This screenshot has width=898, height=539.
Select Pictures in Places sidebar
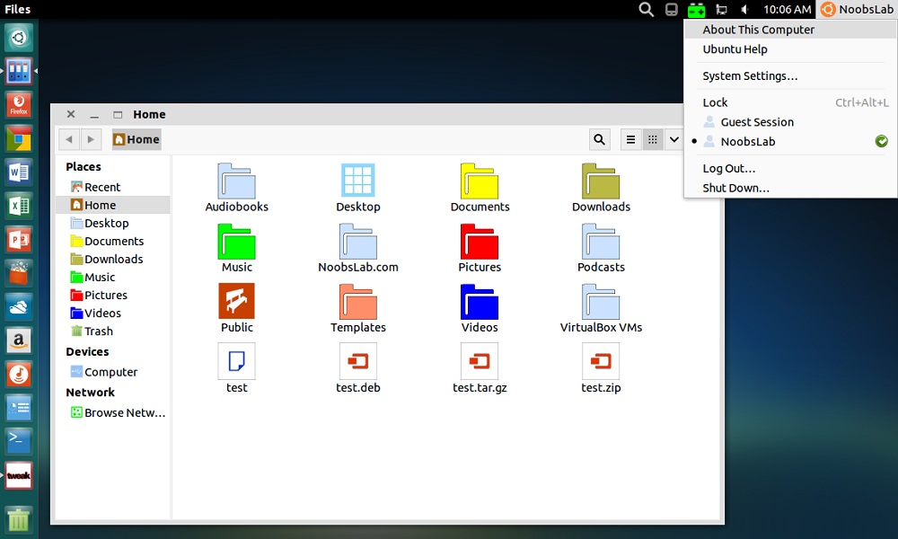(x=113, y=295)
